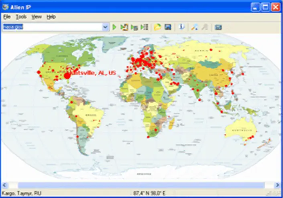Click the green play/trace button
The height and width of the screenshot is (198, 283).
tap(114, 27)
